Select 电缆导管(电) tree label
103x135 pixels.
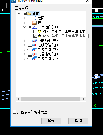point(48,49)
